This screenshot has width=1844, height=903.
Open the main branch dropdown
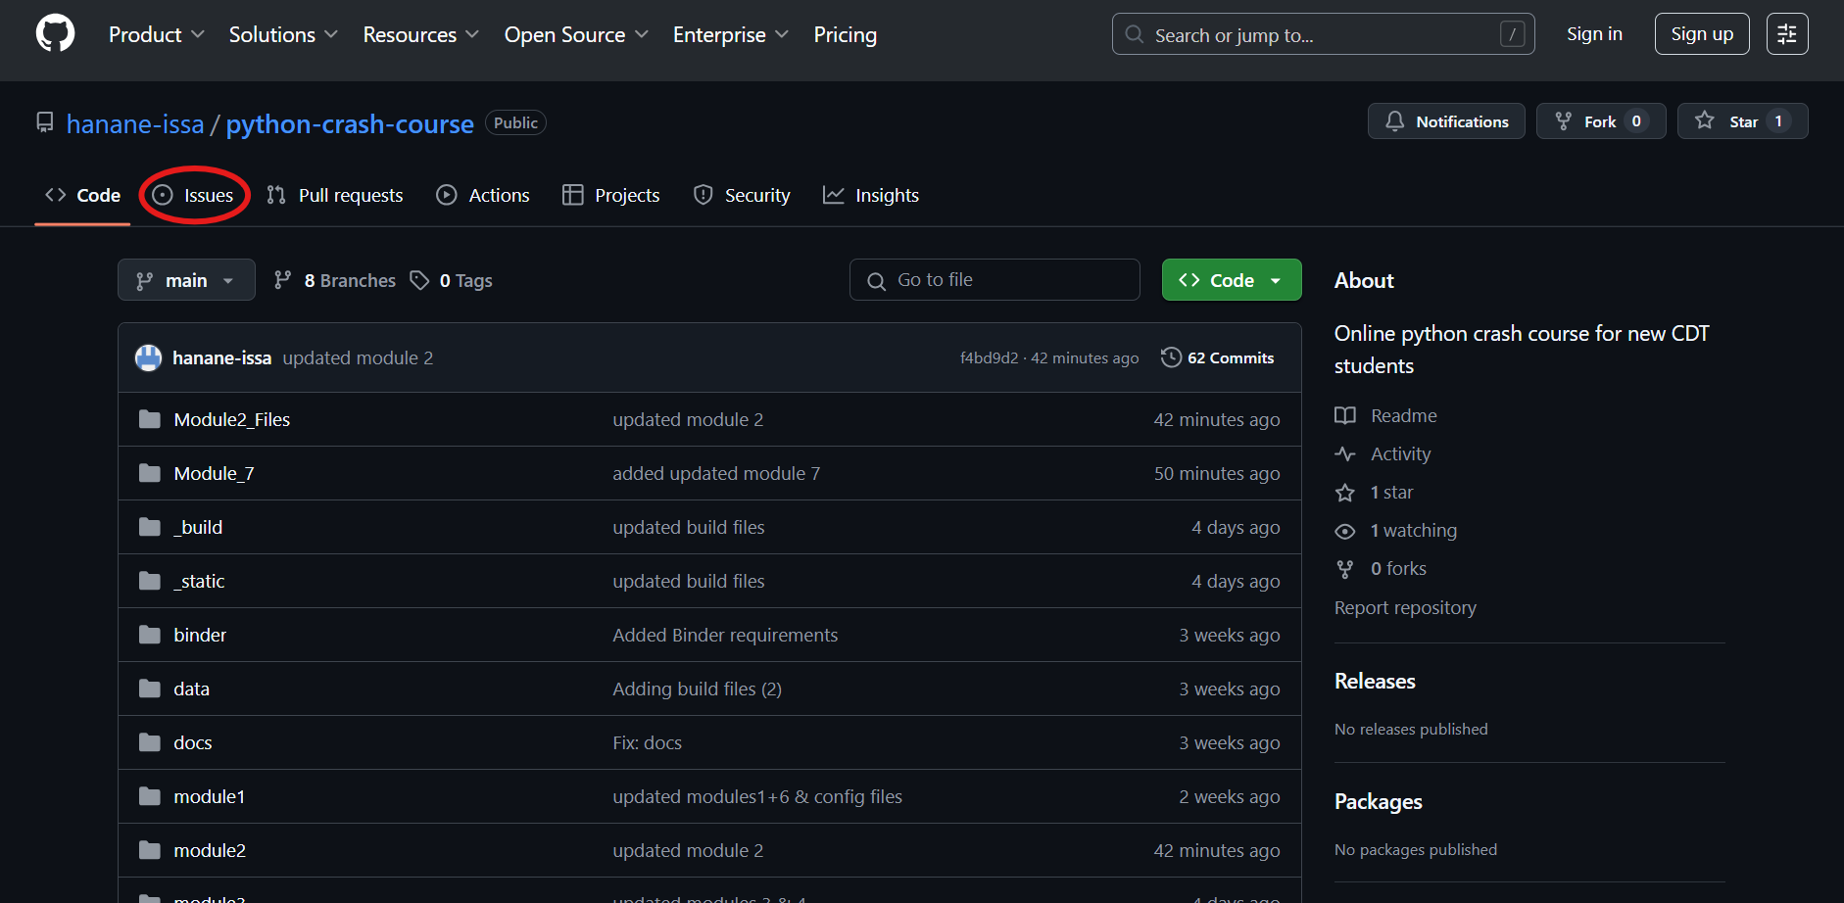186,279
